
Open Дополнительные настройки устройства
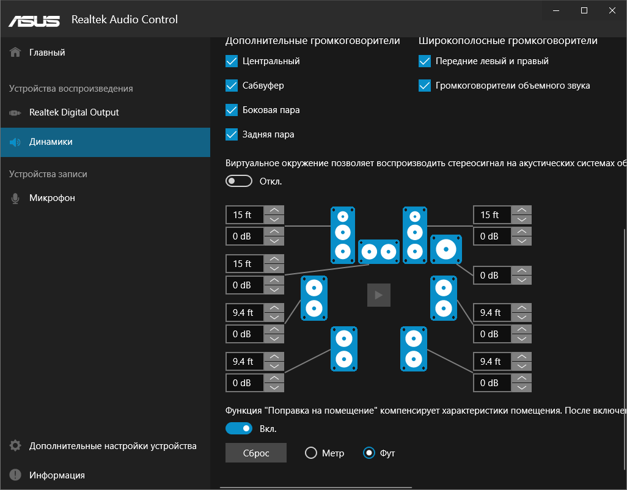point(112,446)
